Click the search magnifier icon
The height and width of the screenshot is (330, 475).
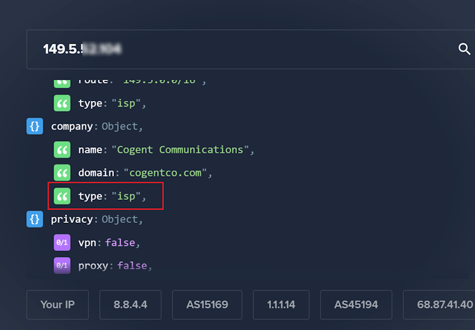464,49
